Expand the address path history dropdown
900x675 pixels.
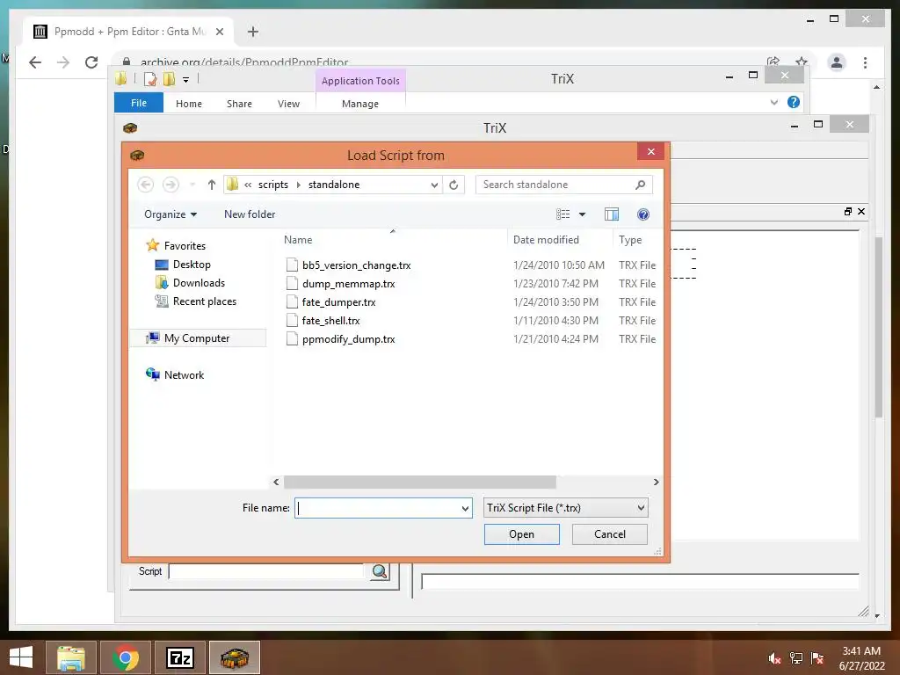434,185
